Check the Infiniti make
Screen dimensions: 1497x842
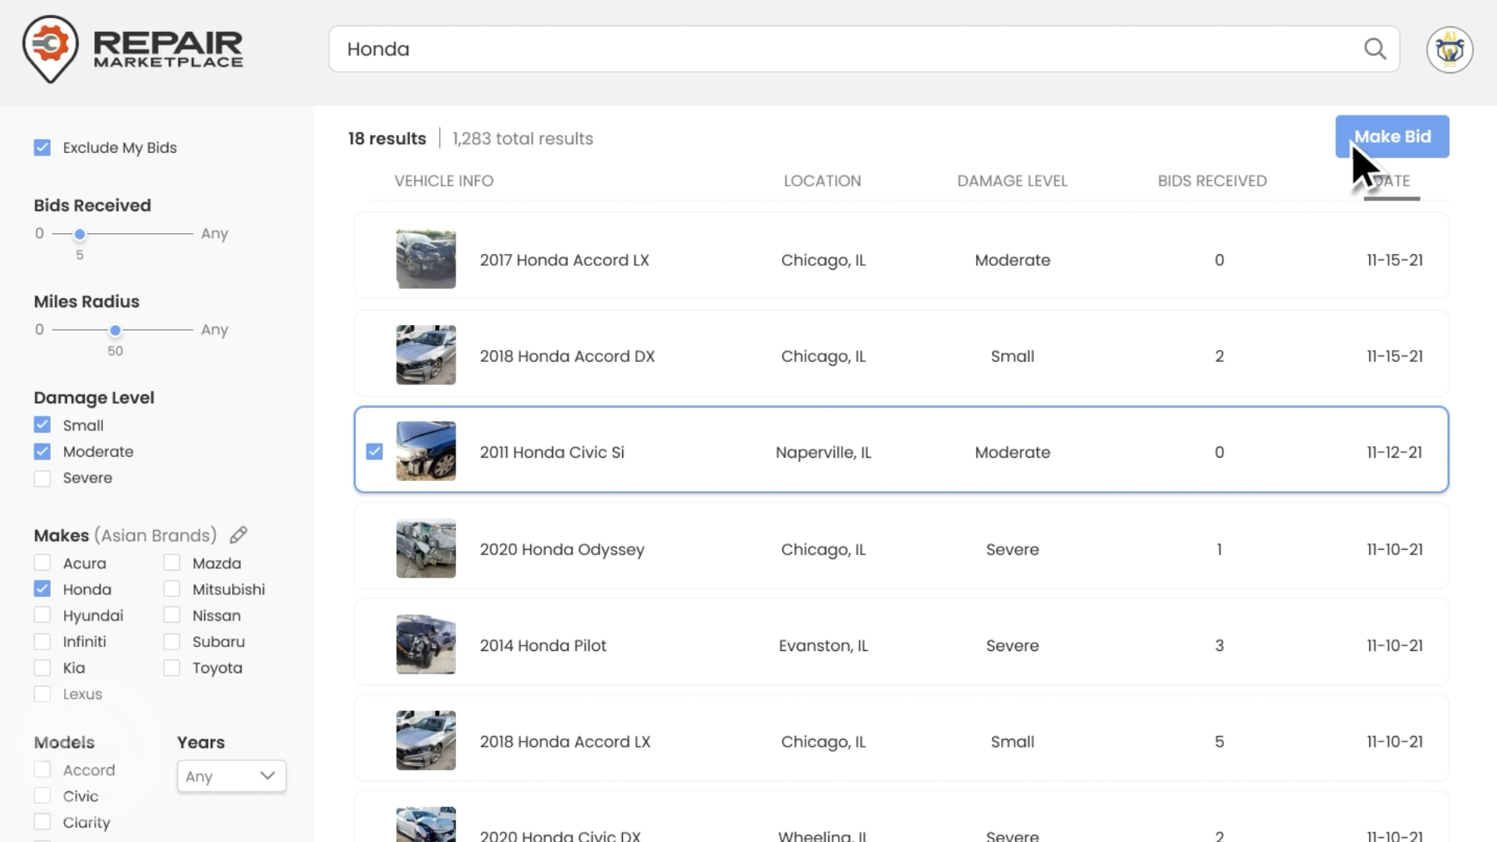(42, 642)
